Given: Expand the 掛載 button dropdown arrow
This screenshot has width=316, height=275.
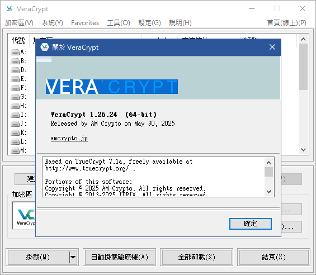Looking at the screenshot, I should 73,257.
